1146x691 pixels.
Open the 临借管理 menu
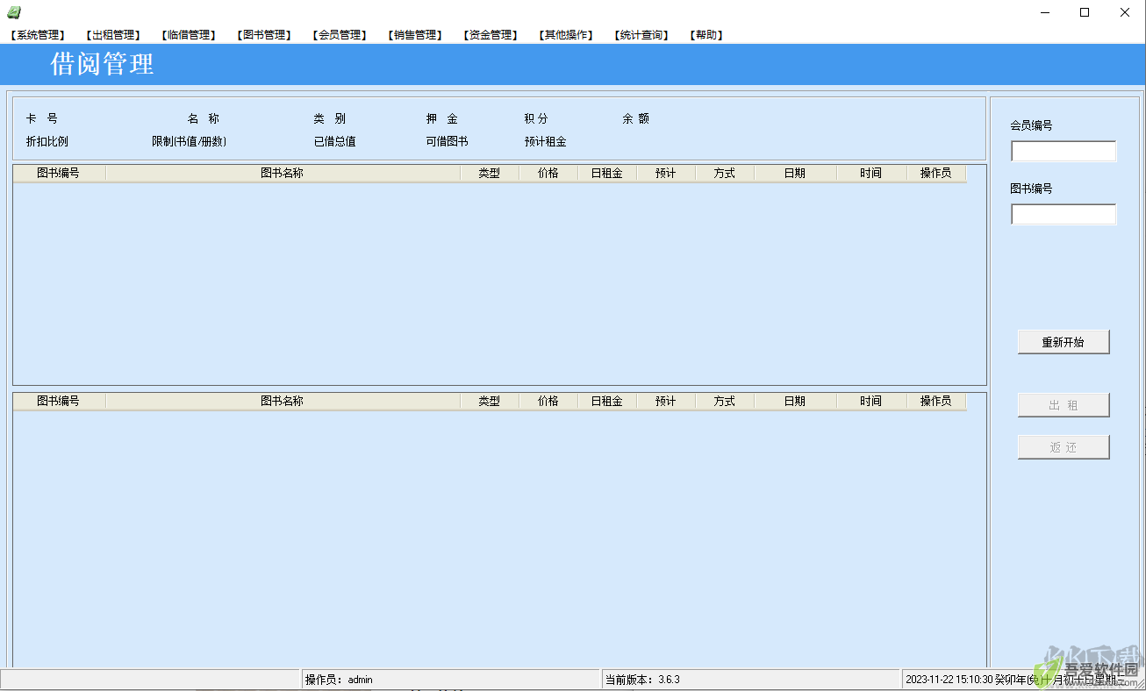coord(187,35)
